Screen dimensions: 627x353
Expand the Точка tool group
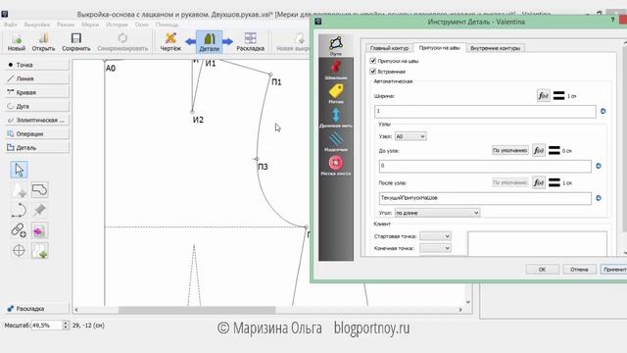coord(37,65)
